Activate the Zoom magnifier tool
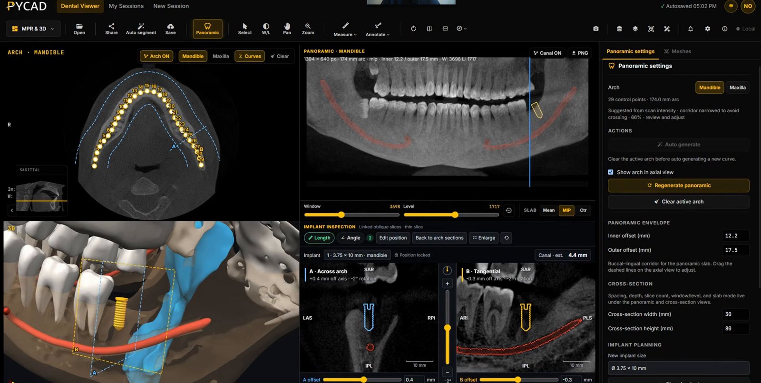This screenshot has width=761, height=383. (x=308, y=29)
